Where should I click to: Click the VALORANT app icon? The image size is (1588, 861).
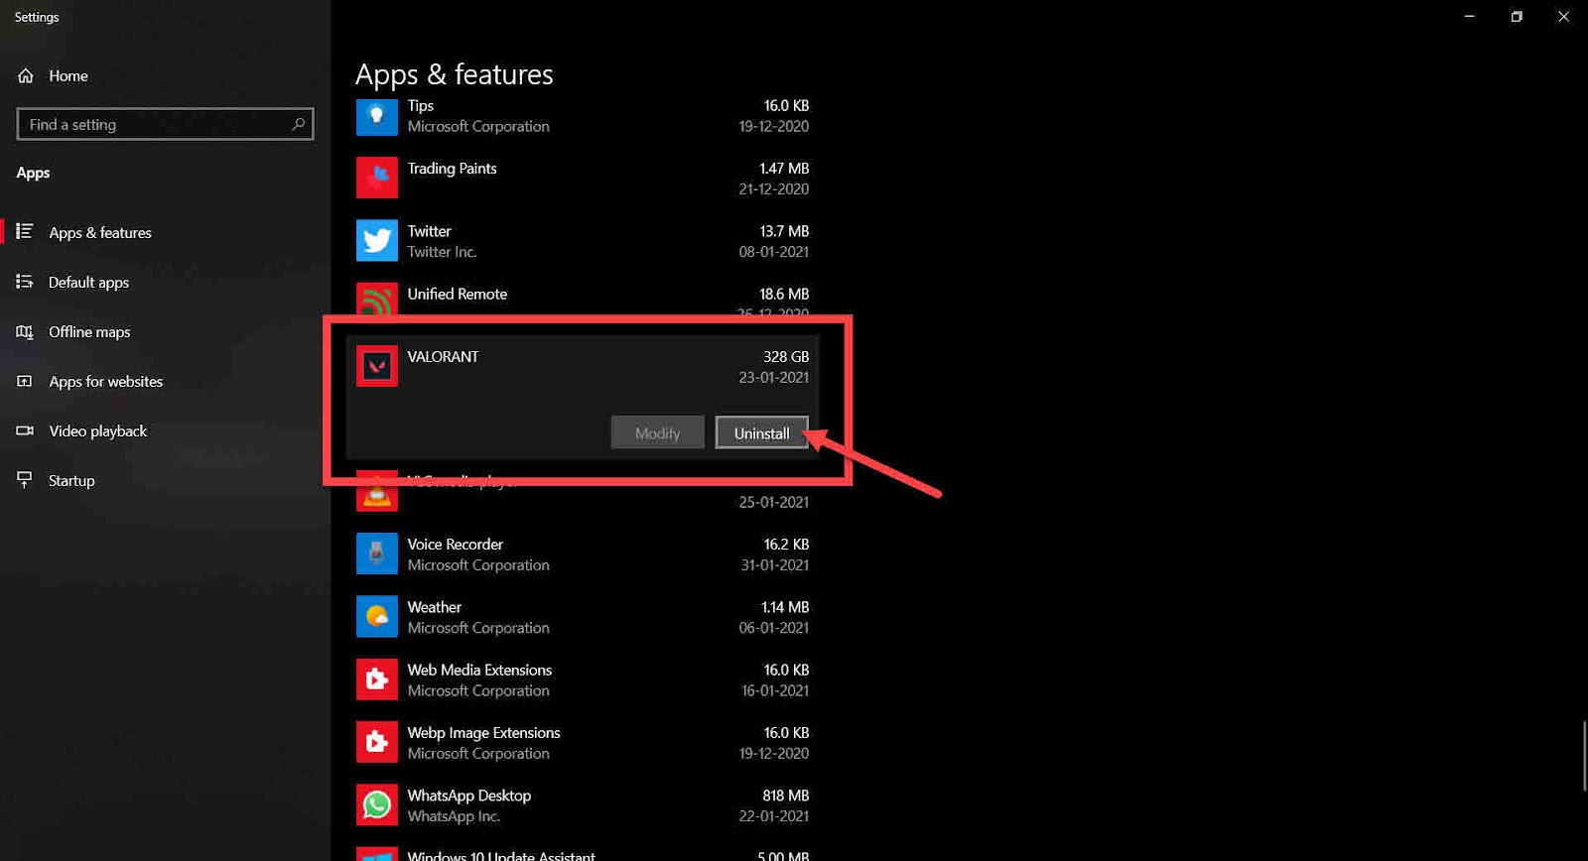click(377, 366)
